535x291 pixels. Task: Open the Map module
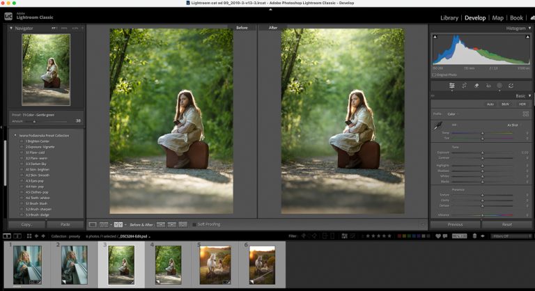497,17
